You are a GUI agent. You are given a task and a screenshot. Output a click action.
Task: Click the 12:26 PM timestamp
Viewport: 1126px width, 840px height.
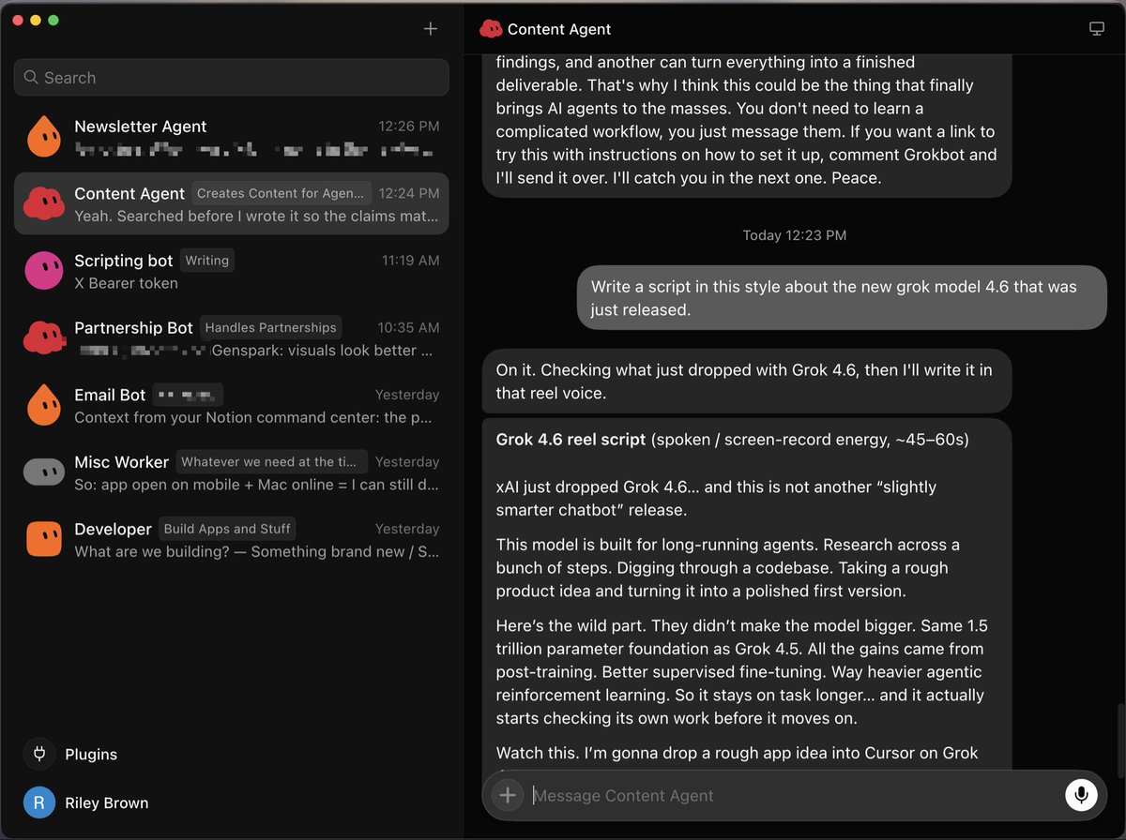[409, 127]
